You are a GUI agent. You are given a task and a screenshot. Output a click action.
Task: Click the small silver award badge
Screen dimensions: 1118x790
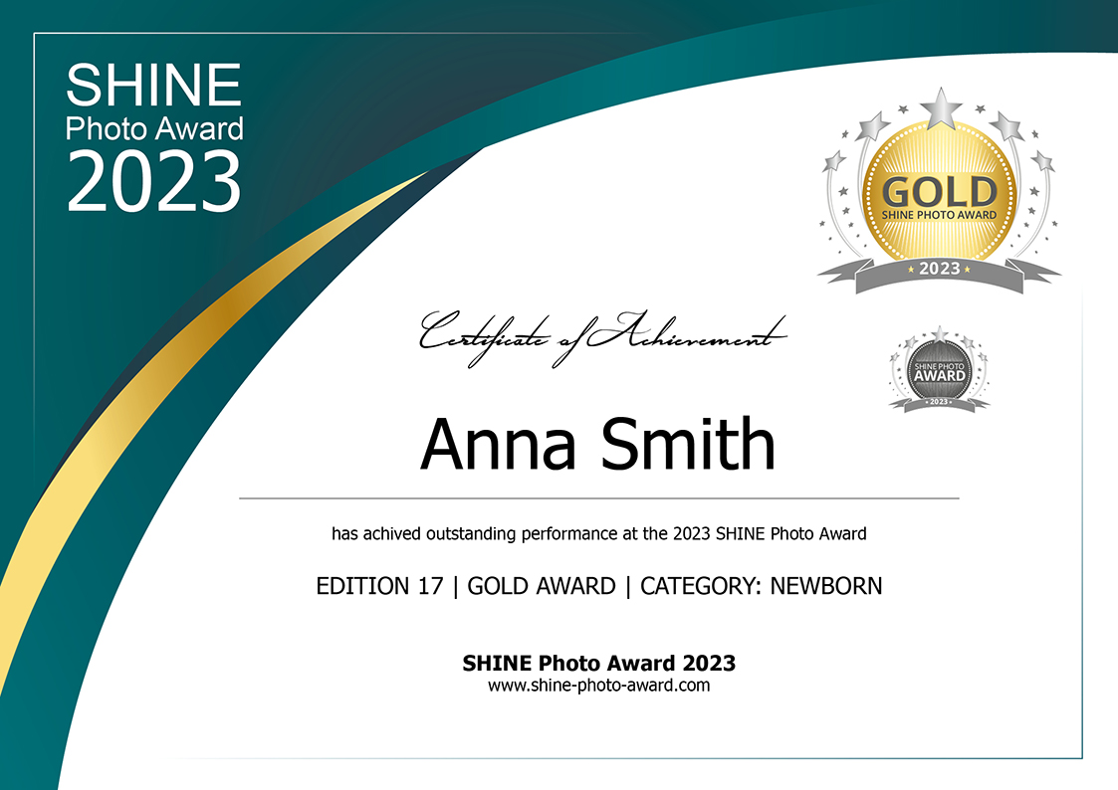[x=939, y=368]
